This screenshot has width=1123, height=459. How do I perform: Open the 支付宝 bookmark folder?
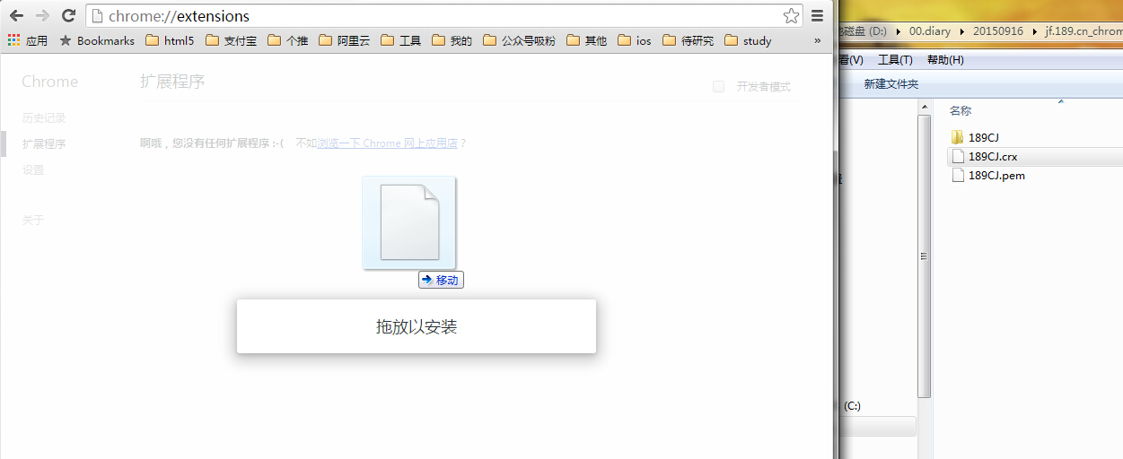(232, 40)
